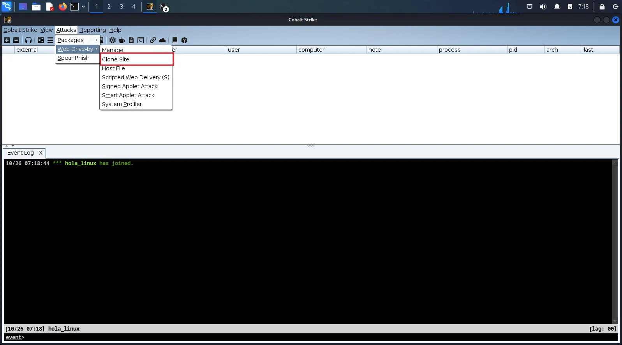Launch Firefox from the top panel
Viewport: 622px width, 345px height.
62,7
